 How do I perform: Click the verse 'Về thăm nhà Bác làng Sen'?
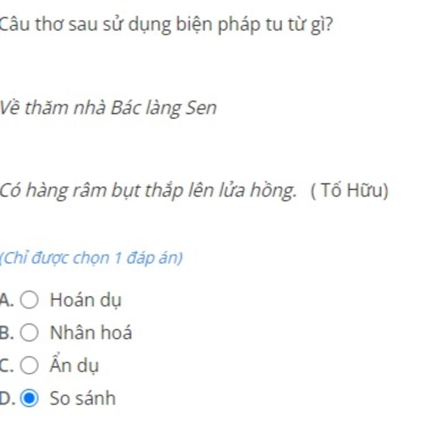point(108,108)
